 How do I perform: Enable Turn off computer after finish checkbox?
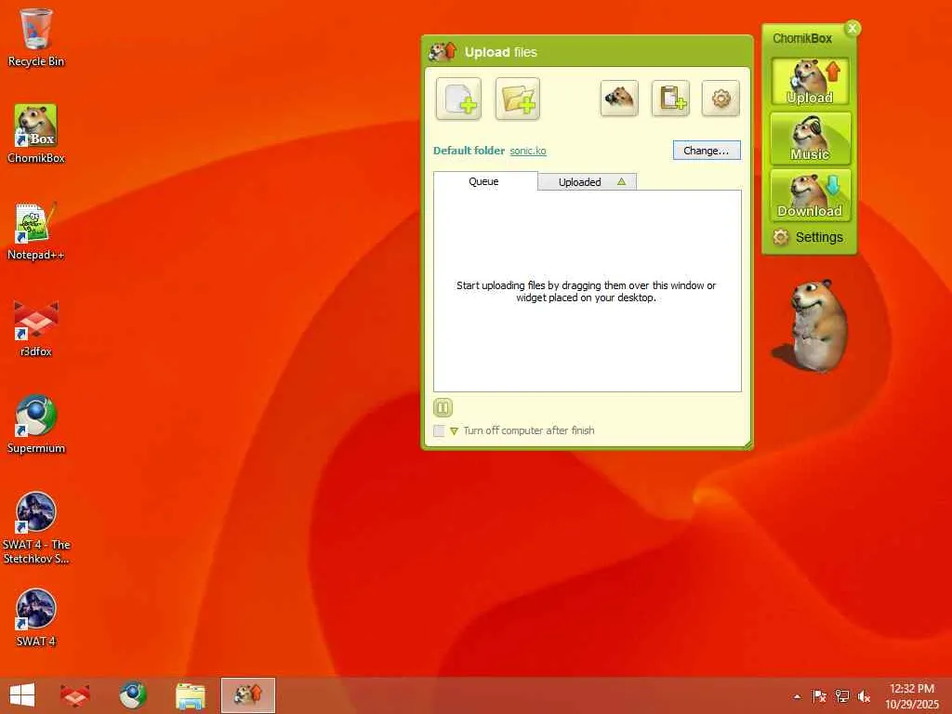tap(439, 431)
